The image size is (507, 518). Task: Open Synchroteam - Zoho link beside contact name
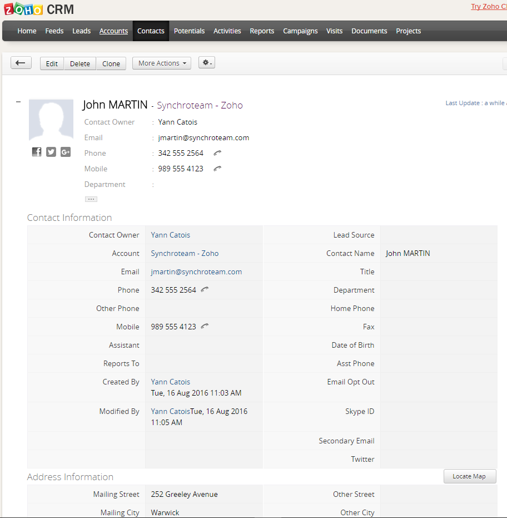point(200,105)
